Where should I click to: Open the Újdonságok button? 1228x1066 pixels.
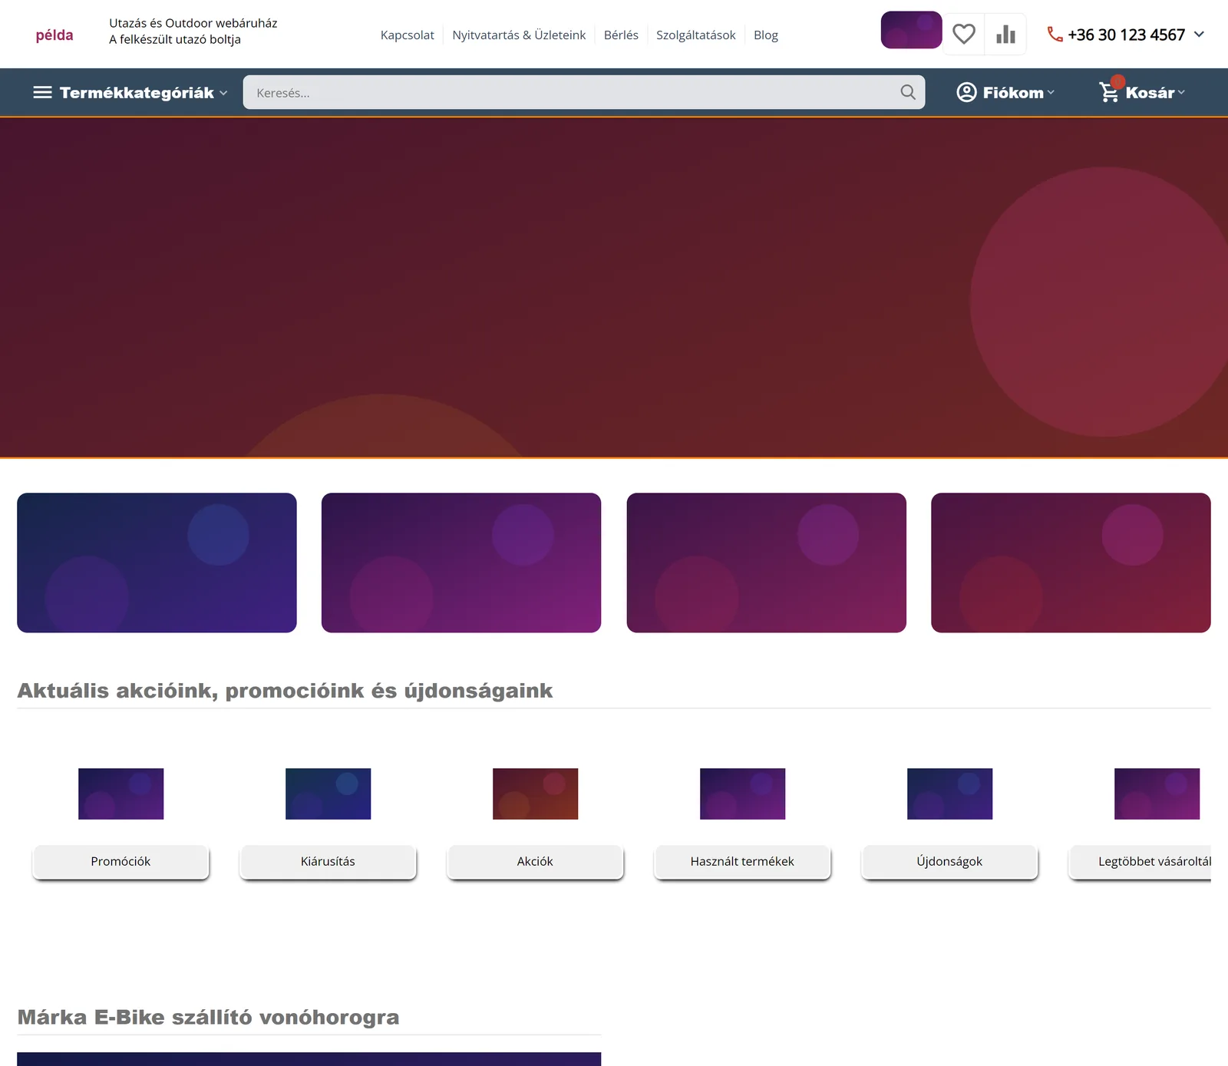949,862
